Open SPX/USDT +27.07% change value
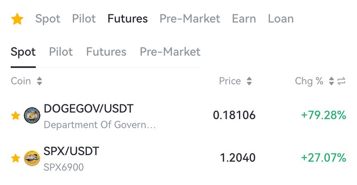This screenshot has width=357, height=185. [x=324, y=158]
